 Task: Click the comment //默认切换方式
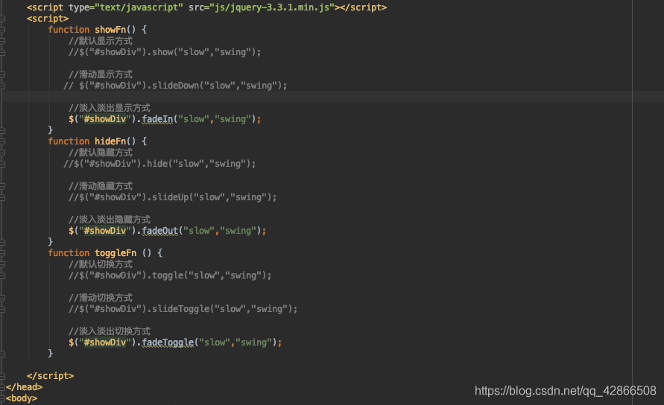[x=101, y=264]
